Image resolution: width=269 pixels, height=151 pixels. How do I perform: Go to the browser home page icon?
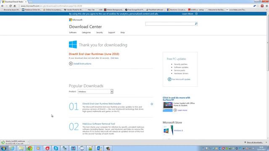click(15, 6)
